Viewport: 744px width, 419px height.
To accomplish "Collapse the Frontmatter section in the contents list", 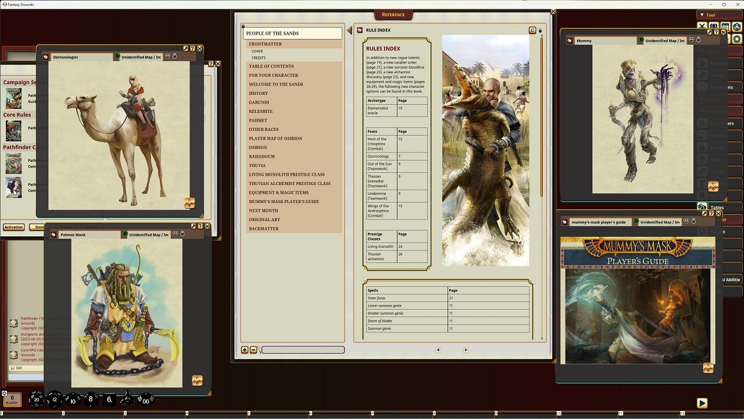I will (266, 44).
